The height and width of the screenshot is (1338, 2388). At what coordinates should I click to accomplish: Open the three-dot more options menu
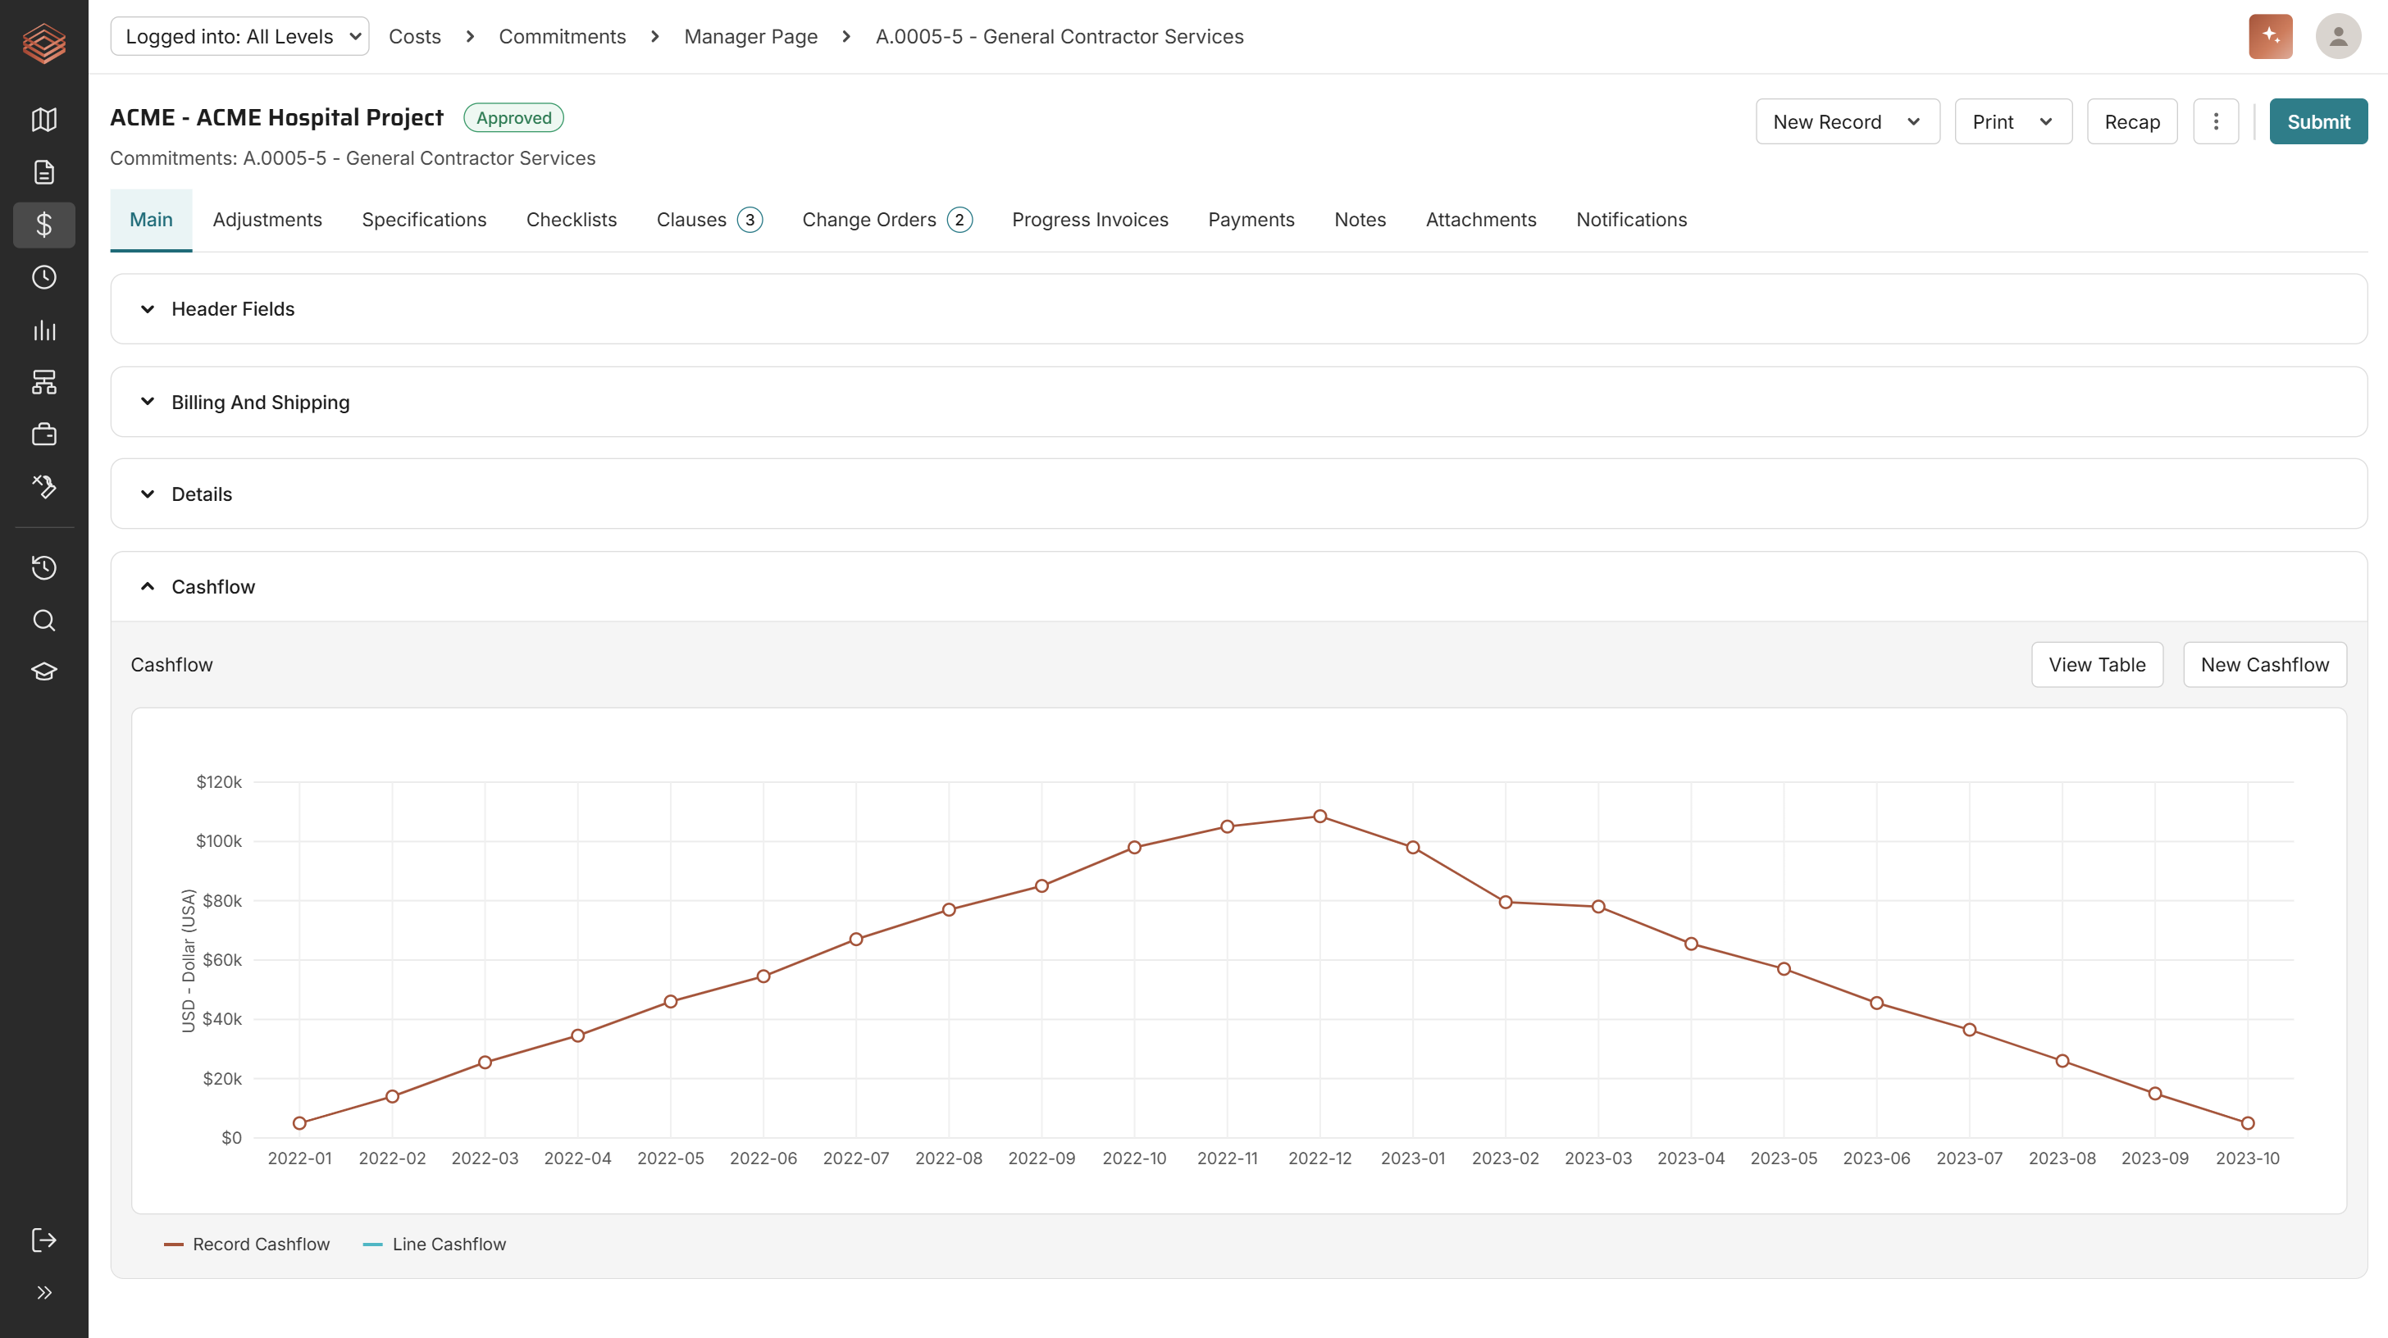pos(2216,121)
